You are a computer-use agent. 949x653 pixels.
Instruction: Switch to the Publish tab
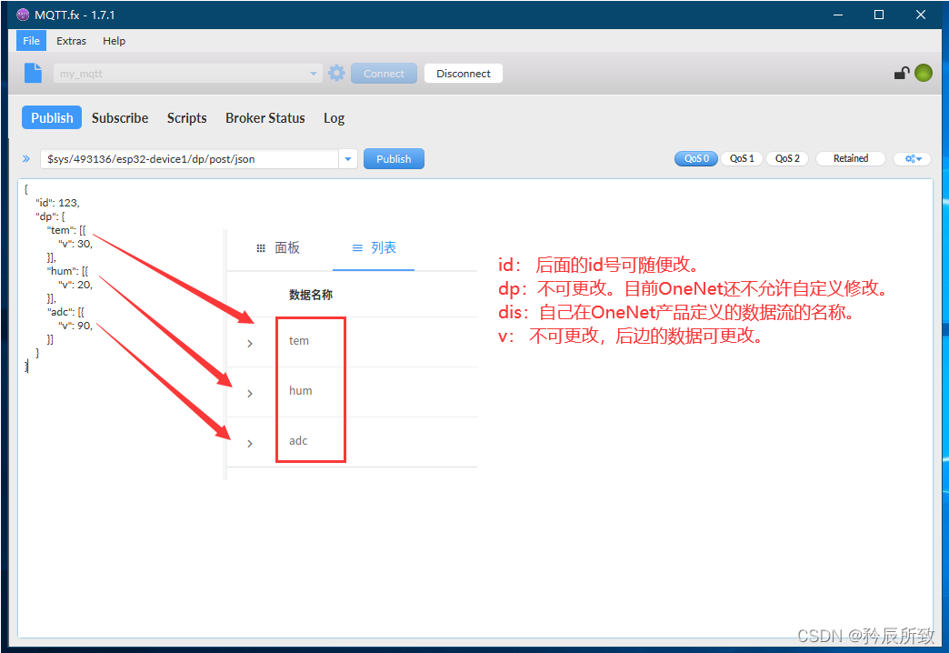point(52,117)
